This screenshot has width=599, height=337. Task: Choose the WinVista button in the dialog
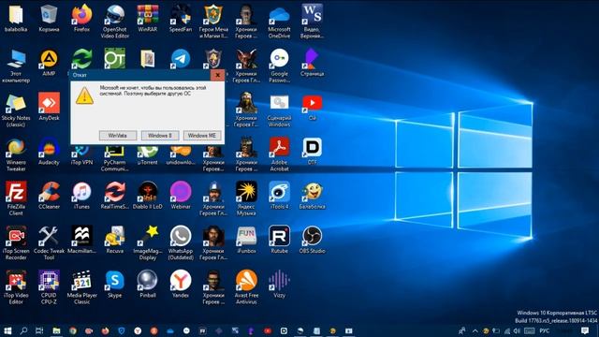pyautogui.click(x=118, y=136)
